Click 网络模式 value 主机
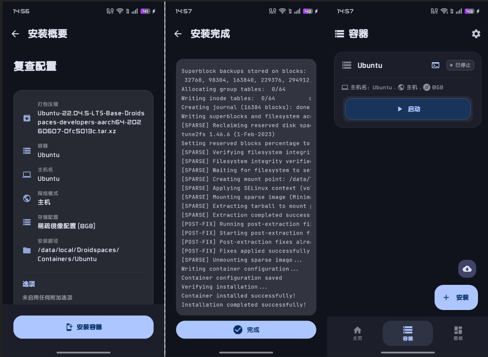 [44, 202]
